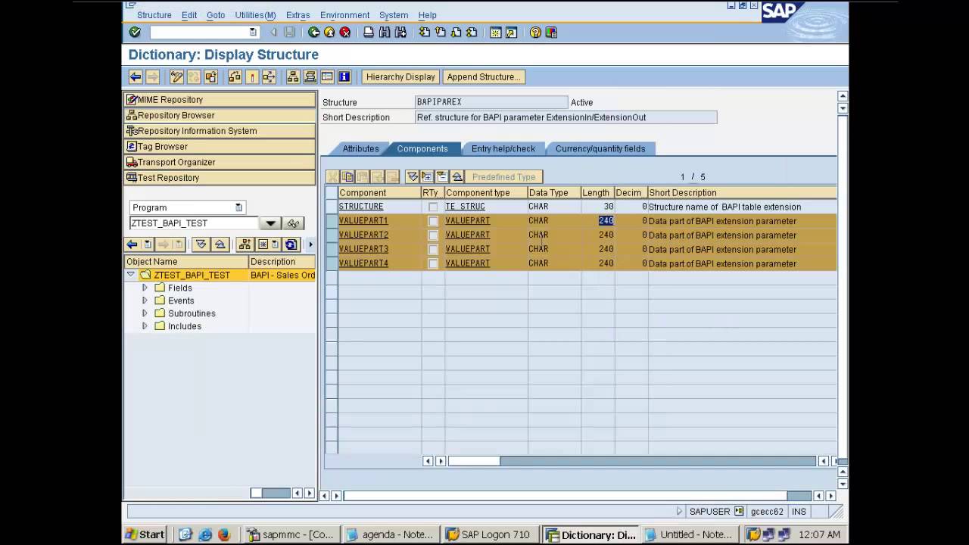The height and width of the screenshot is (545, 969).
Task: Toggle RTy checkbox for VALUEPART4 row
Action: point(433,263)
